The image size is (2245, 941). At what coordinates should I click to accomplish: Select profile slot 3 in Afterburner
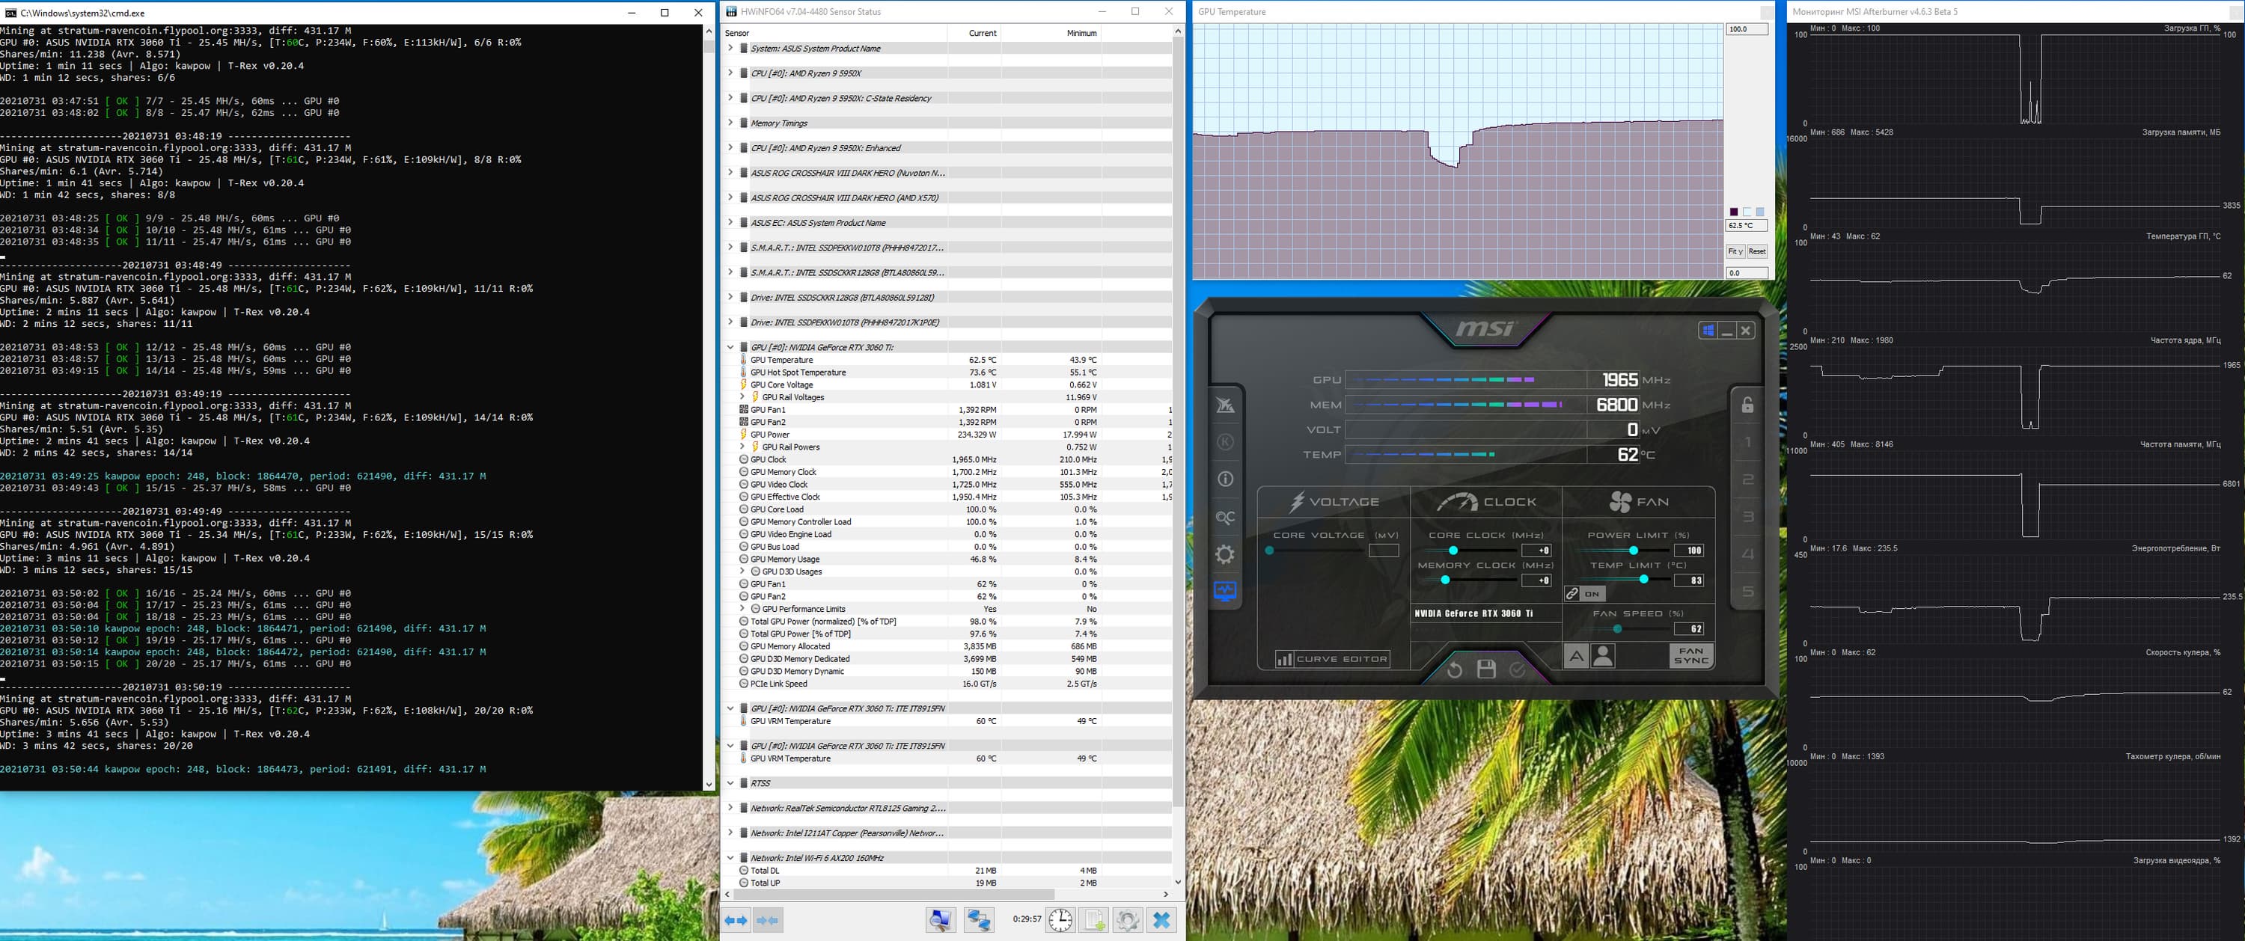pos(1747,518)
